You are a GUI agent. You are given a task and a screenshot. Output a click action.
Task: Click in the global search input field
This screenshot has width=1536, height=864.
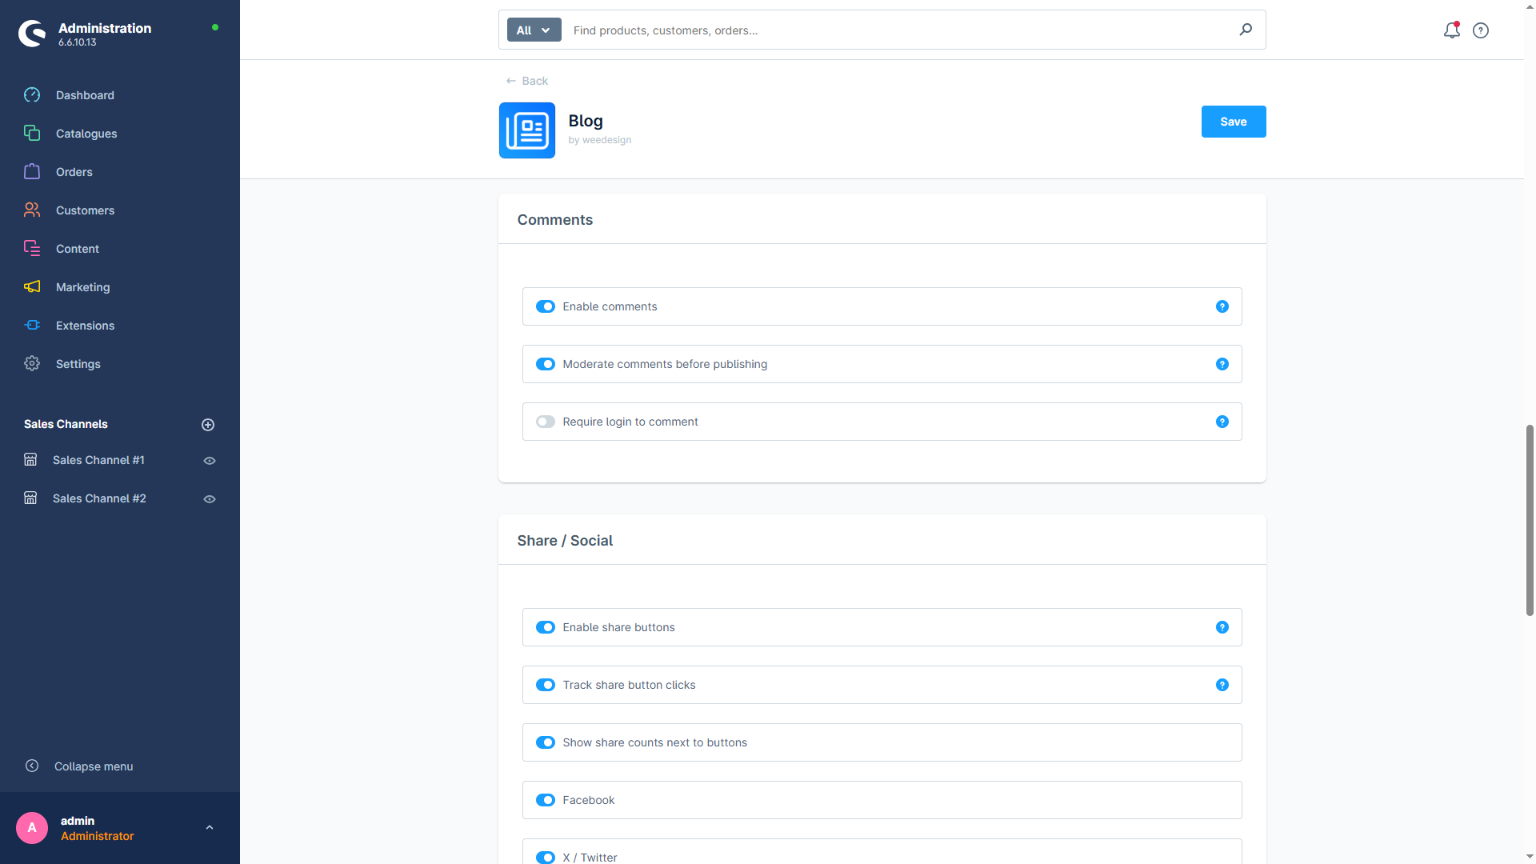(x=900, y=30)
